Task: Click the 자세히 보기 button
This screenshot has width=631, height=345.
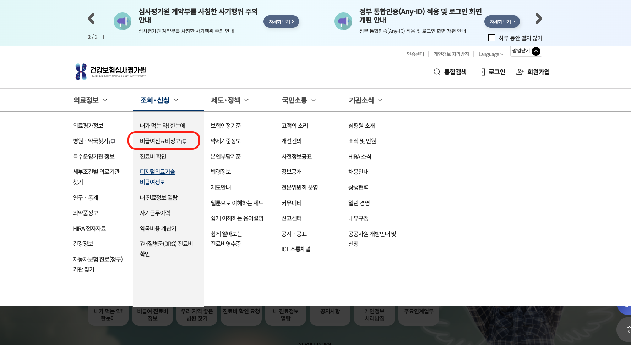Action: pos(281,21)
